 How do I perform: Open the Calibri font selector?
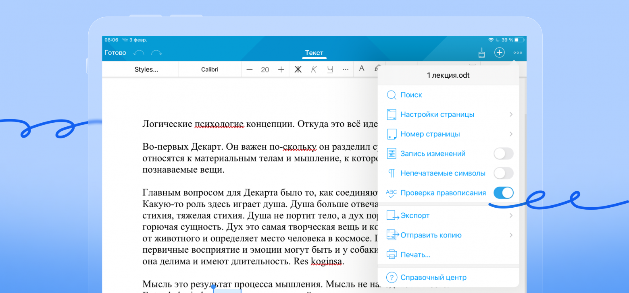coord(210,69)
